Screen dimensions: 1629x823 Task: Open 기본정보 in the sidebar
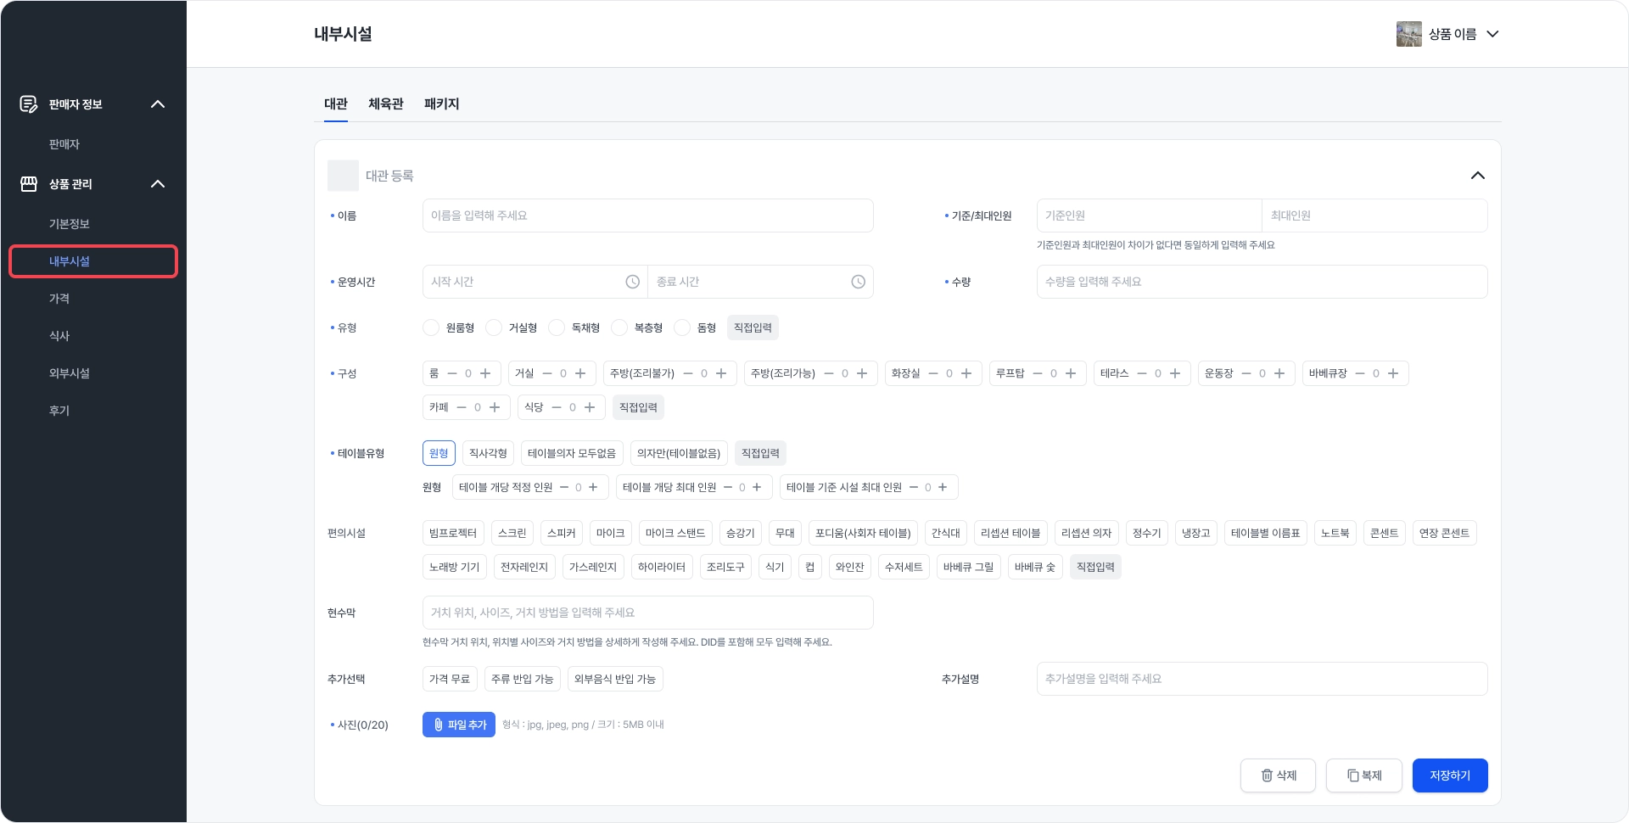click(x=70, y=224)
